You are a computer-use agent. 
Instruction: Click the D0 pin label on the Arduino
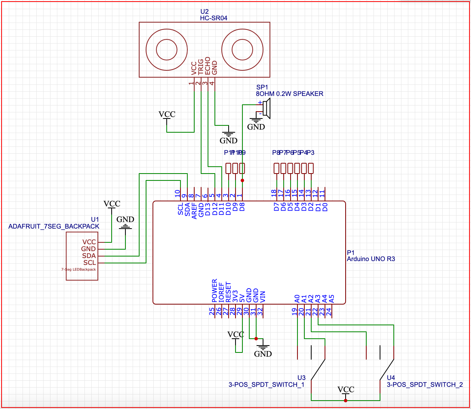tap(325, 207)
